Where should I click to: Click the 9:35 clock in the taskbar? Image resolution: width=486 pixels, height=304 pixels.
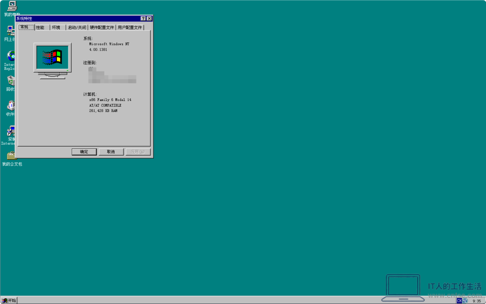point(476,301)
